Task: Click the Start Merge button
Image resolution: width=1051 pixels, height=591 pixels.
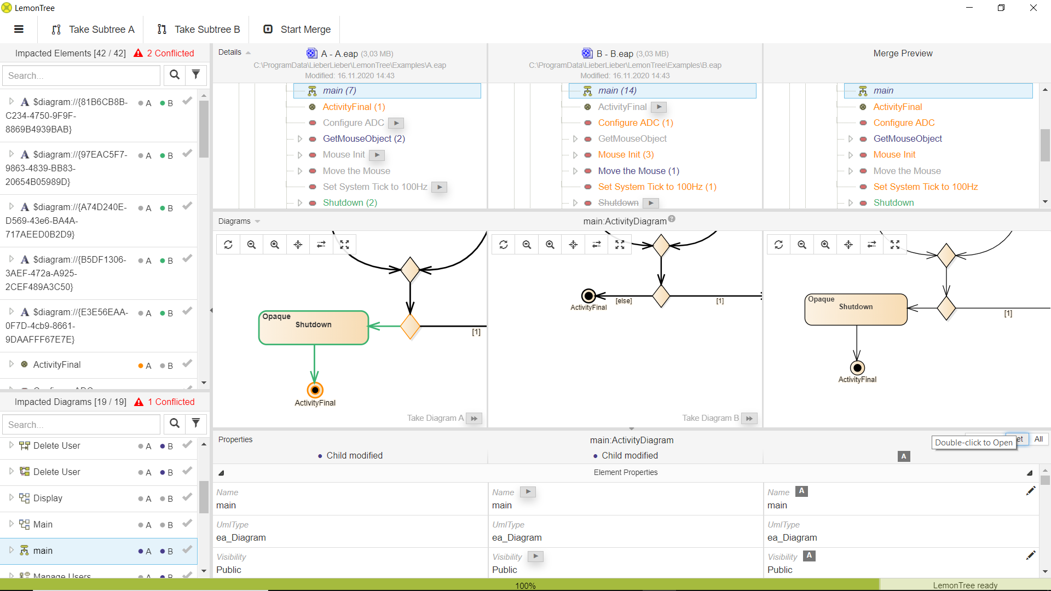Action: [296, 30]
